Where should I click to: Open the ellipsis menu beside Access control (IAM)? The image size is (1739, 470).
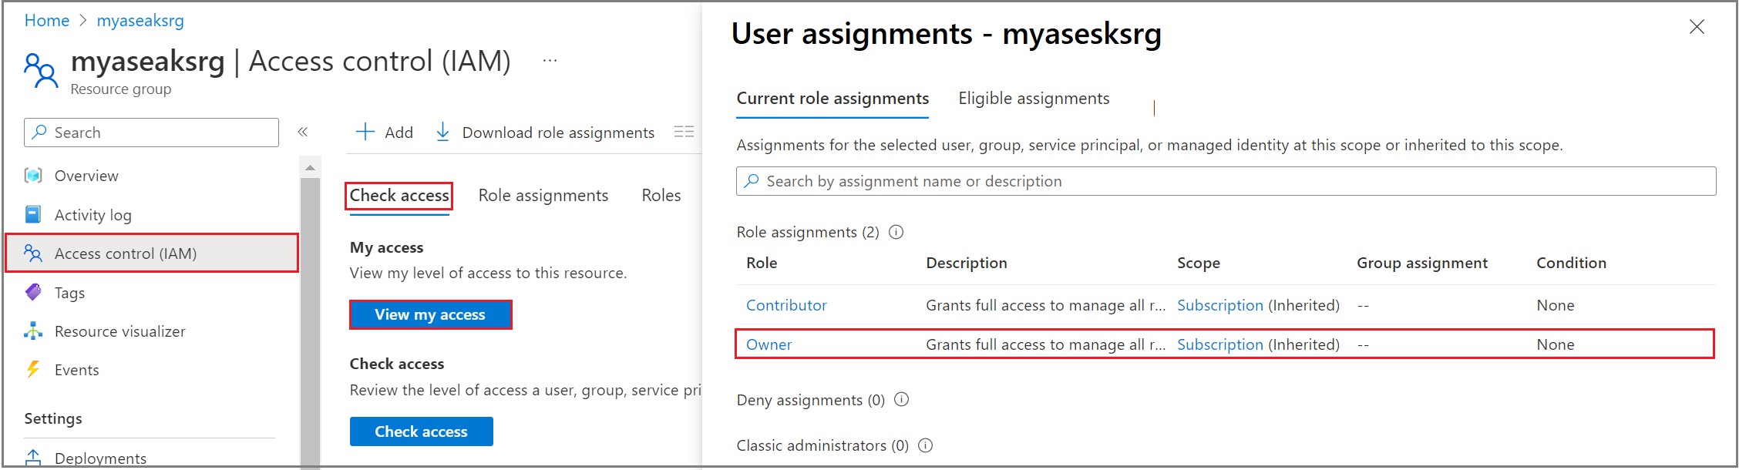[x=550, y=60]
